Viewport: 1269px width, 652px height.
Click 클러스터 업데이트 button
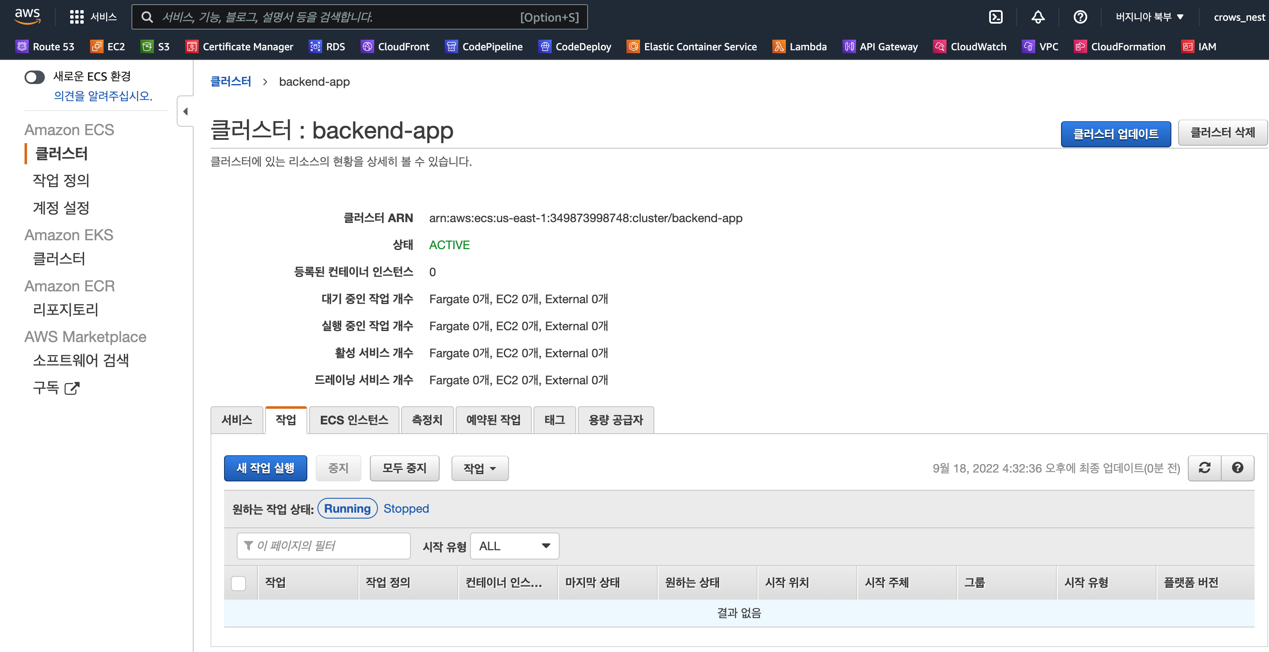(1116, 134)
